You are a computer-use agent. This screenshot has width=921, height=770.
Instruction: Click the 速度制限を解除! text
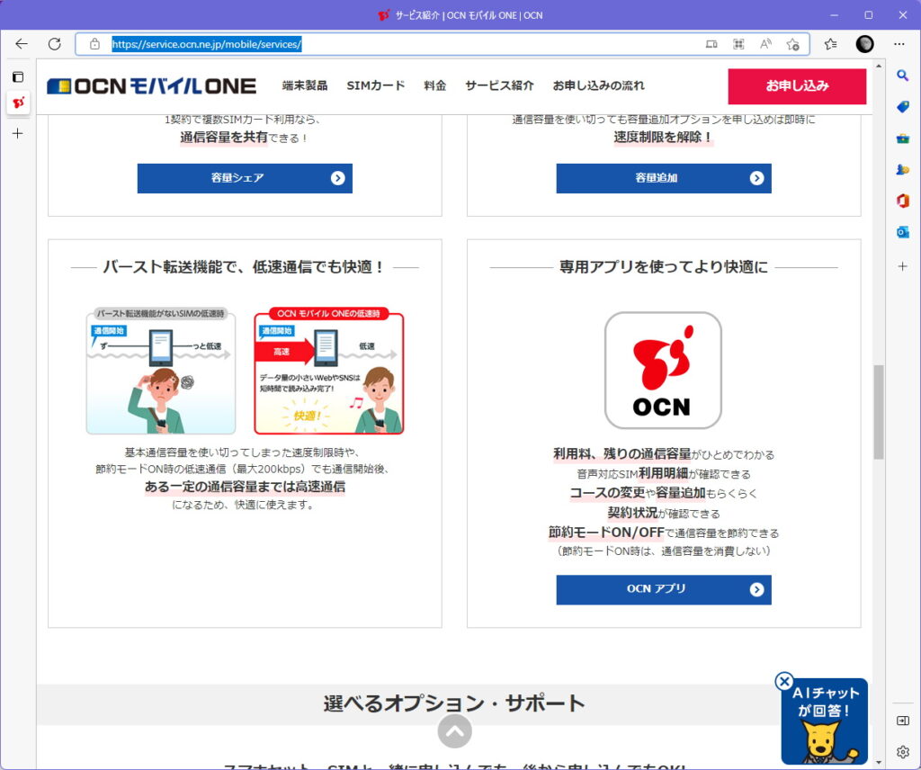point(663,137)
